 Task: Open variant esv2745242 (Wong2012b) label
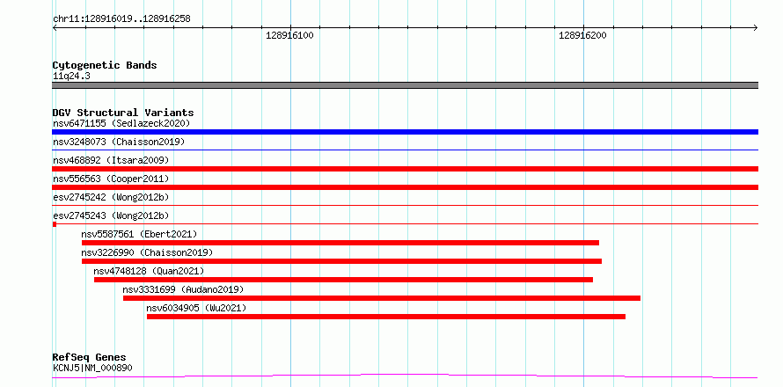pyautogui.click(x=111, y=197)
